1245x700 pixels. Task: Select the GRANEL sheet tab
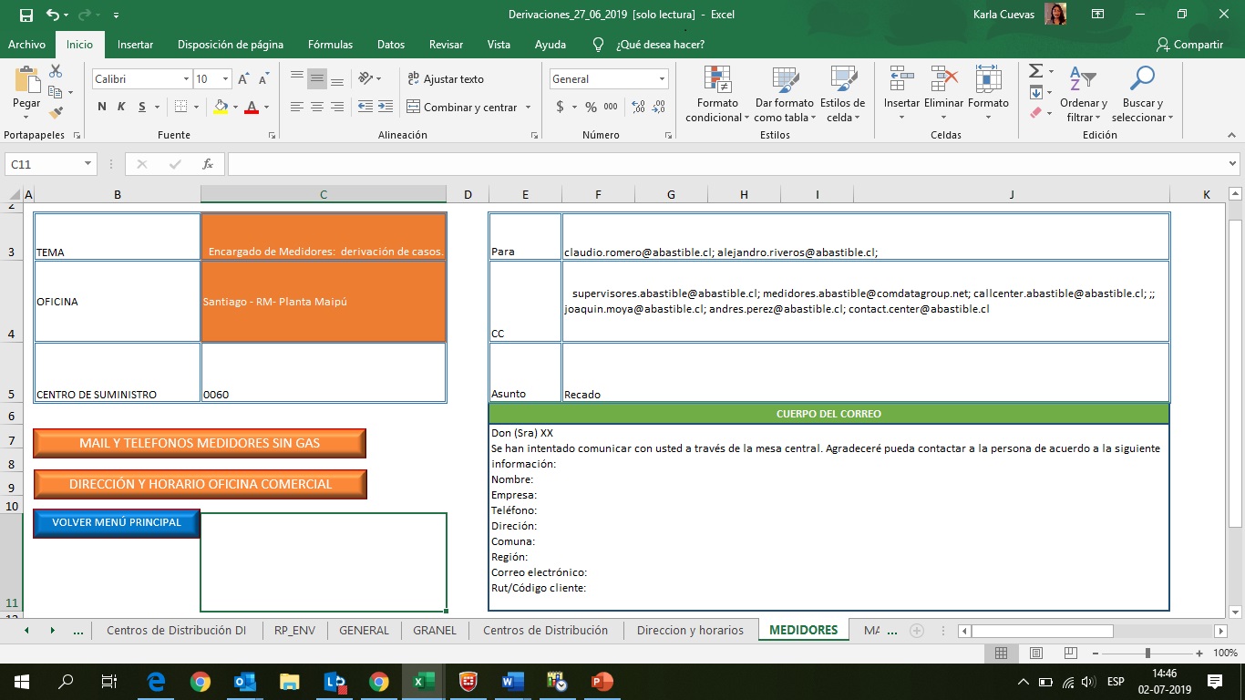click(434, 630)
